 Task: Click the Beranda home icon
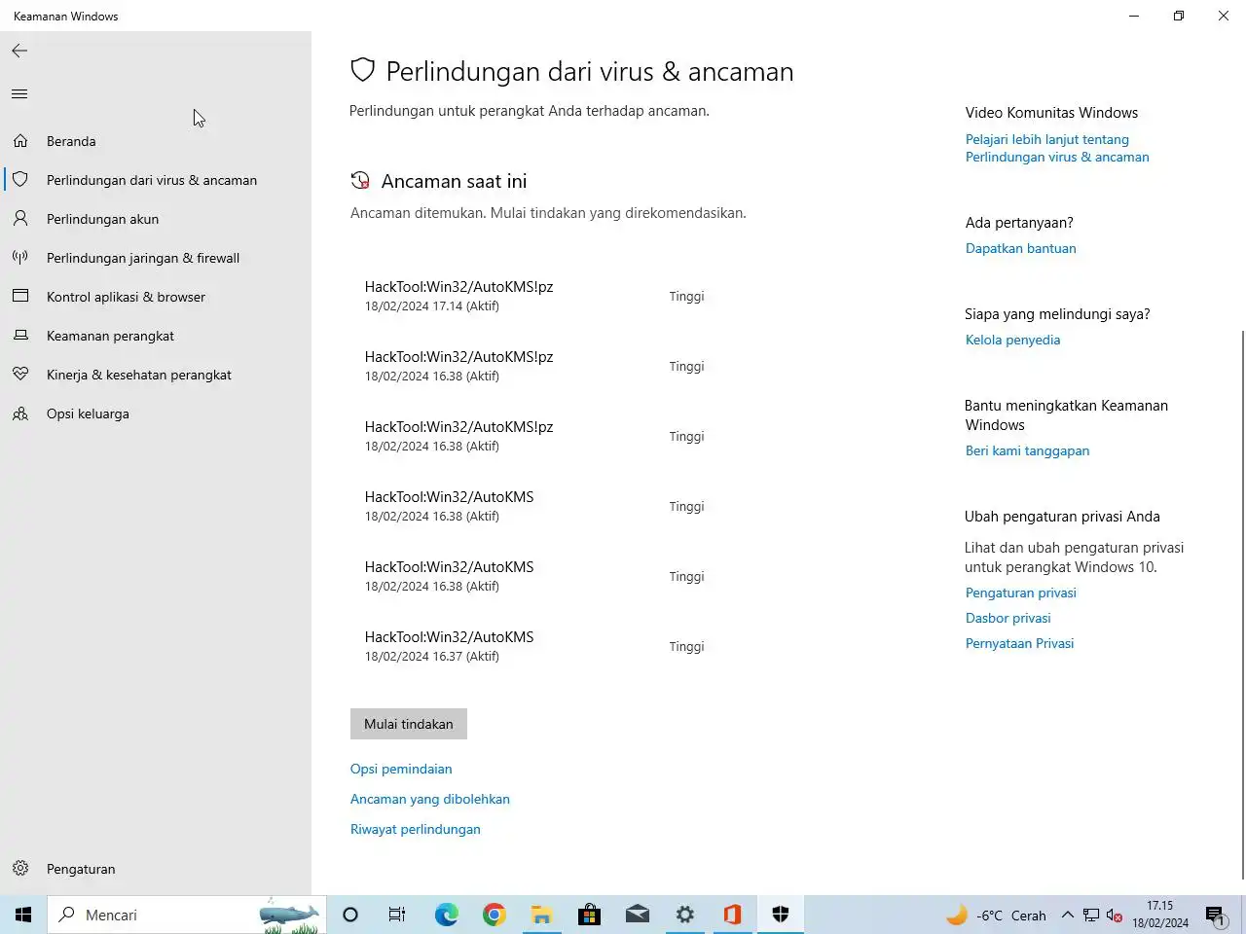tap(20, 141)
